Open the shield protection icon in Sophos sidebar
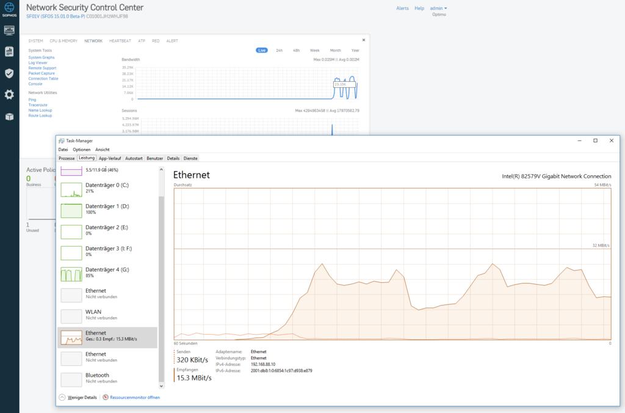625x413 pixels. [x=9, y=73]
